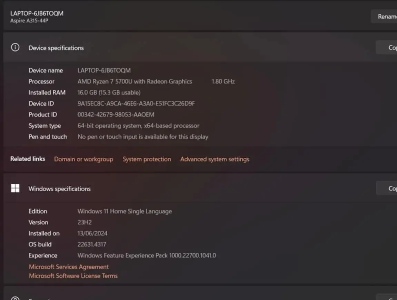The image size is (397, 300).
Task: Select the Product ID value 00342-42679-98053-AAOEM
Action: 116,115
